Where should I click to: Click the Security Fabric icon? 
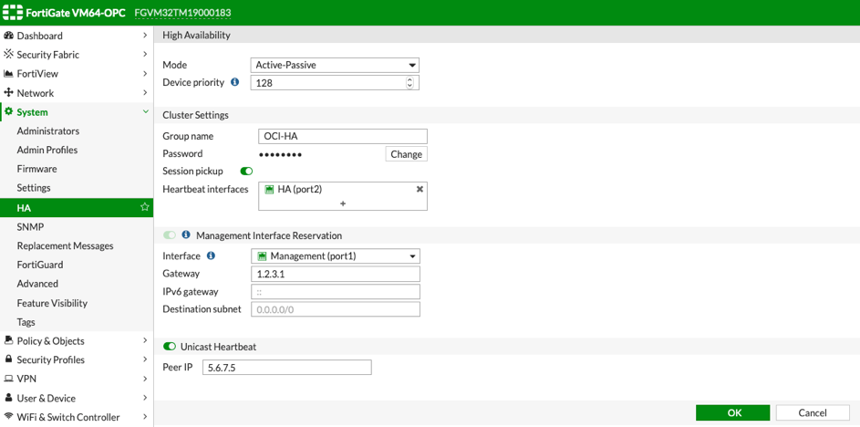point(9,55)
